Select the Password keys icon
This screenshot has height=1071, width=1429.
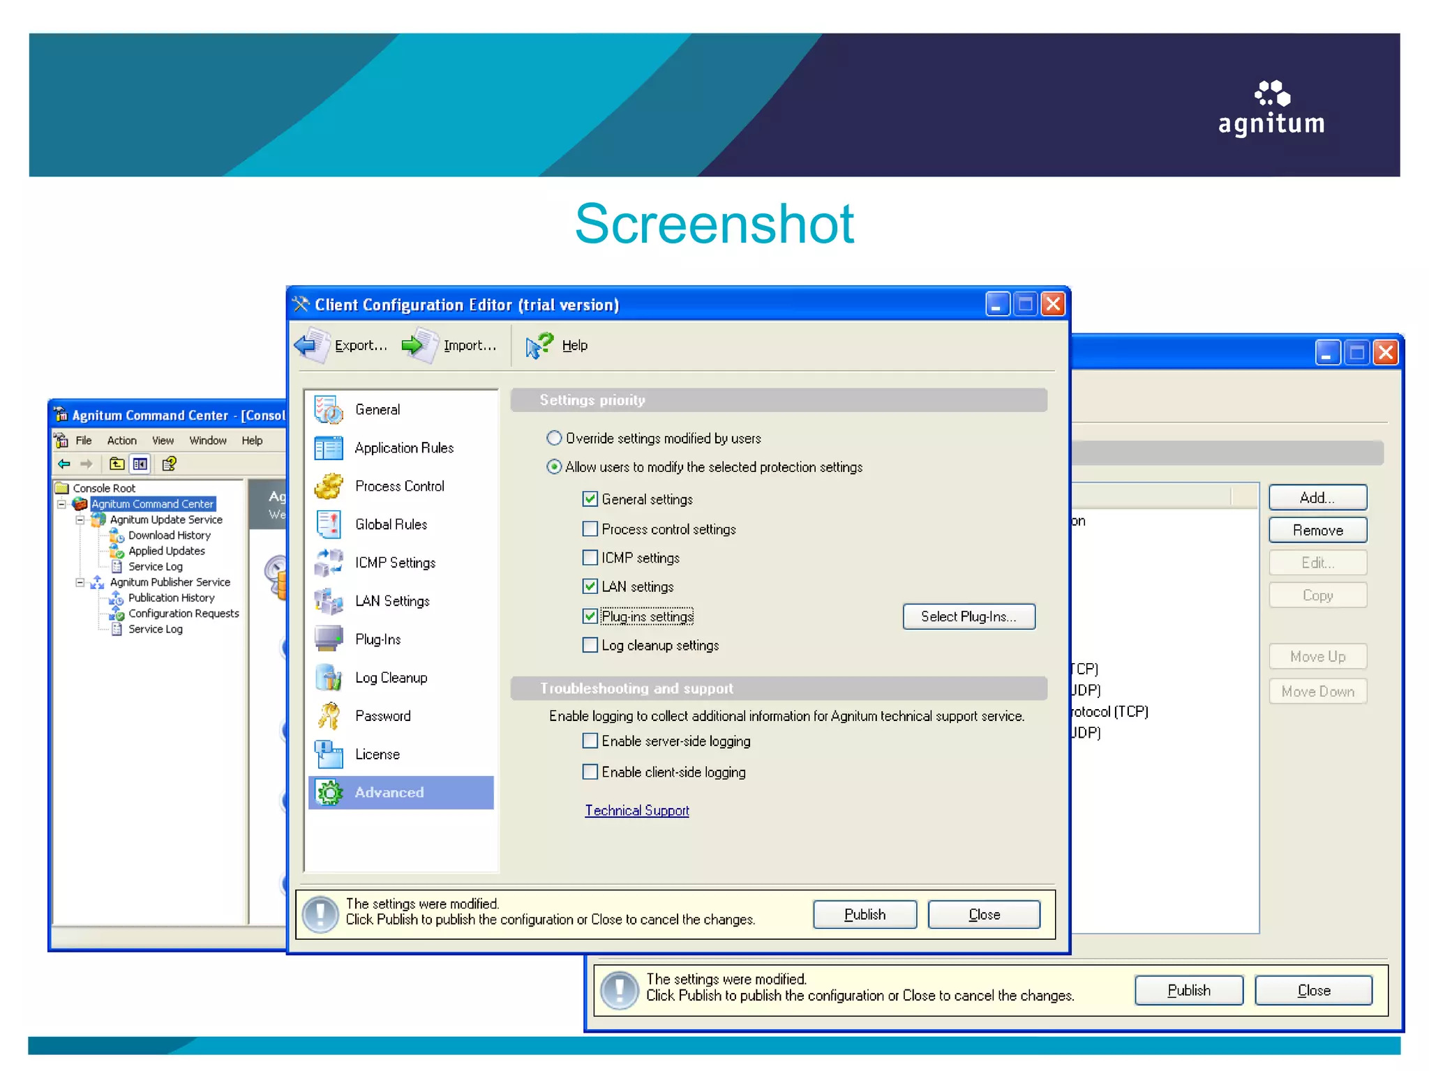click(329, 716)
